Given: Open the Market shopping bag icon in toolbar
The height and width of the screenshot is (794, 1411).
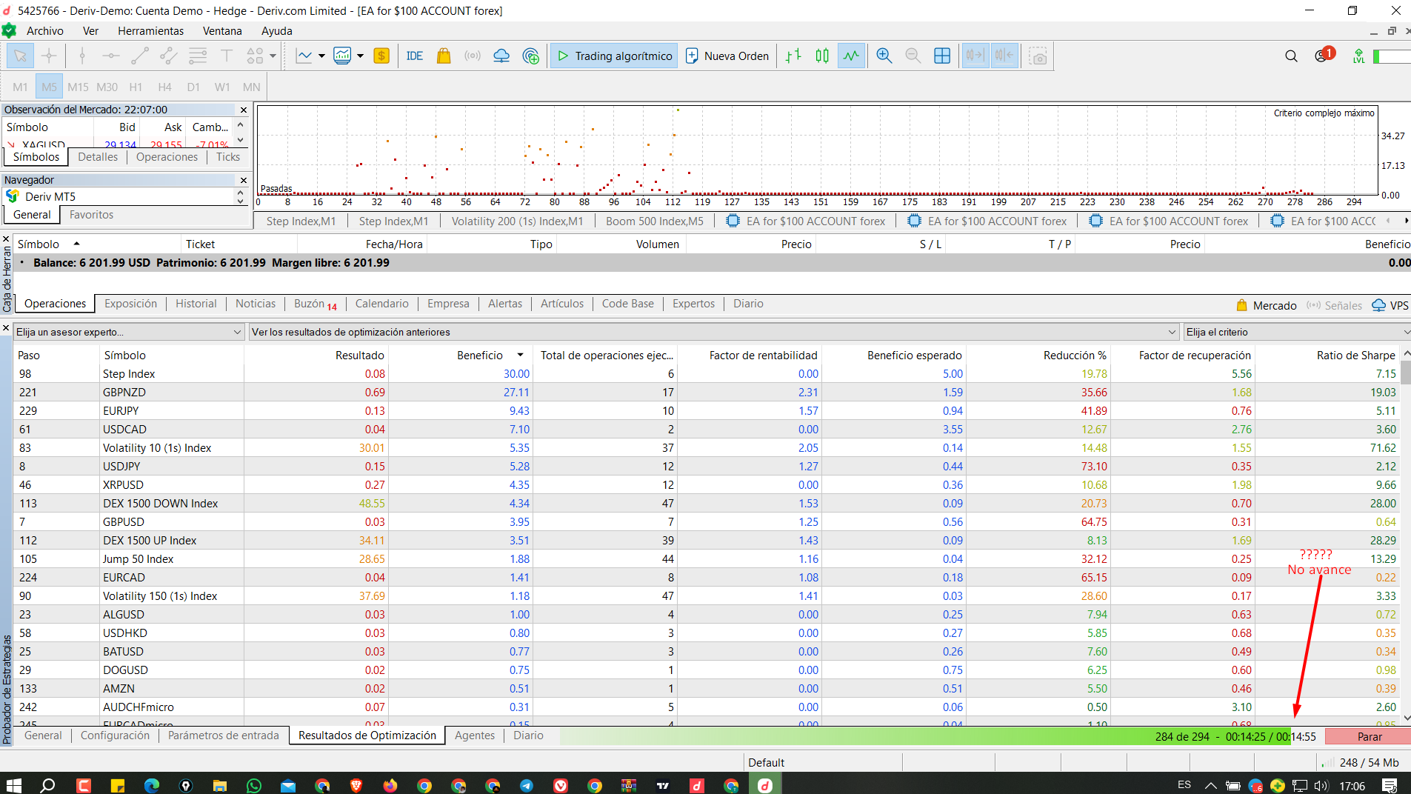Looking at the screenshot, I should tap(444, 56).
